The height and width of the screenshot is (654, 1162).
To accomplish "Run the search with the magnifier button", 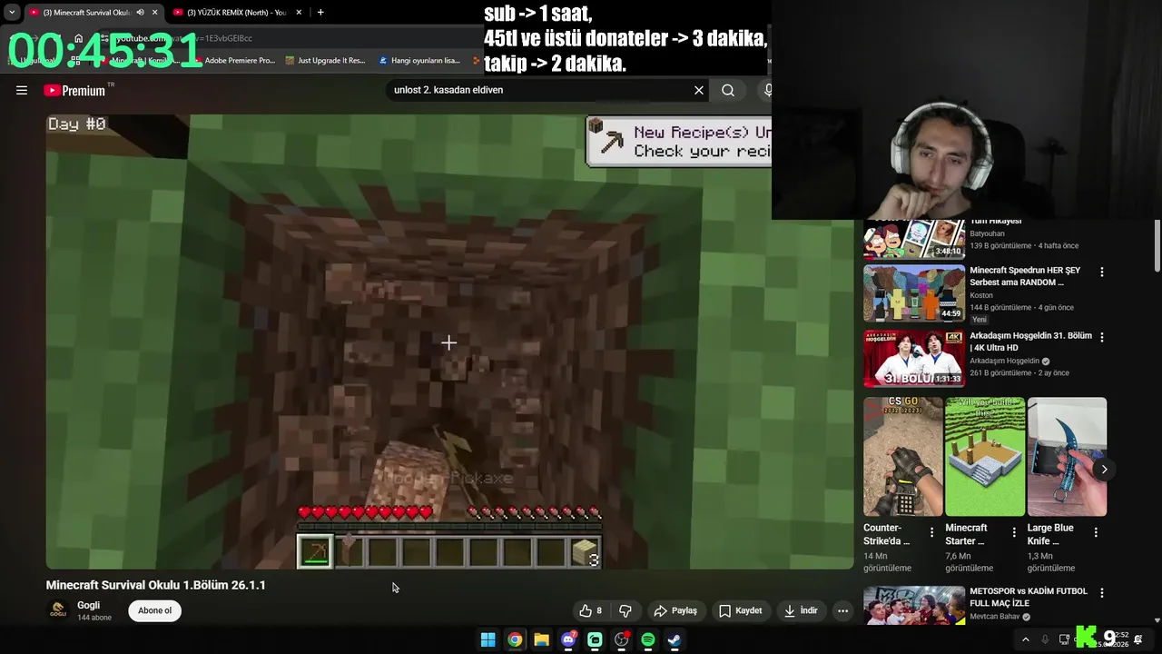I will pos(728,90).
